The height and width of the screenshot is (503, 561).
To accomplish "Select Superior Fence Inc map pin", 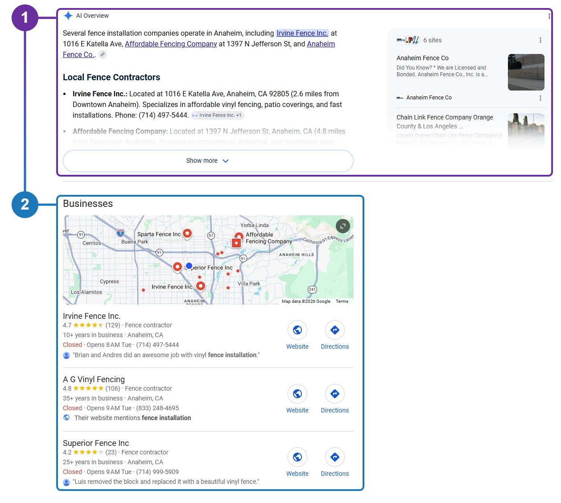I will point(177,267).
